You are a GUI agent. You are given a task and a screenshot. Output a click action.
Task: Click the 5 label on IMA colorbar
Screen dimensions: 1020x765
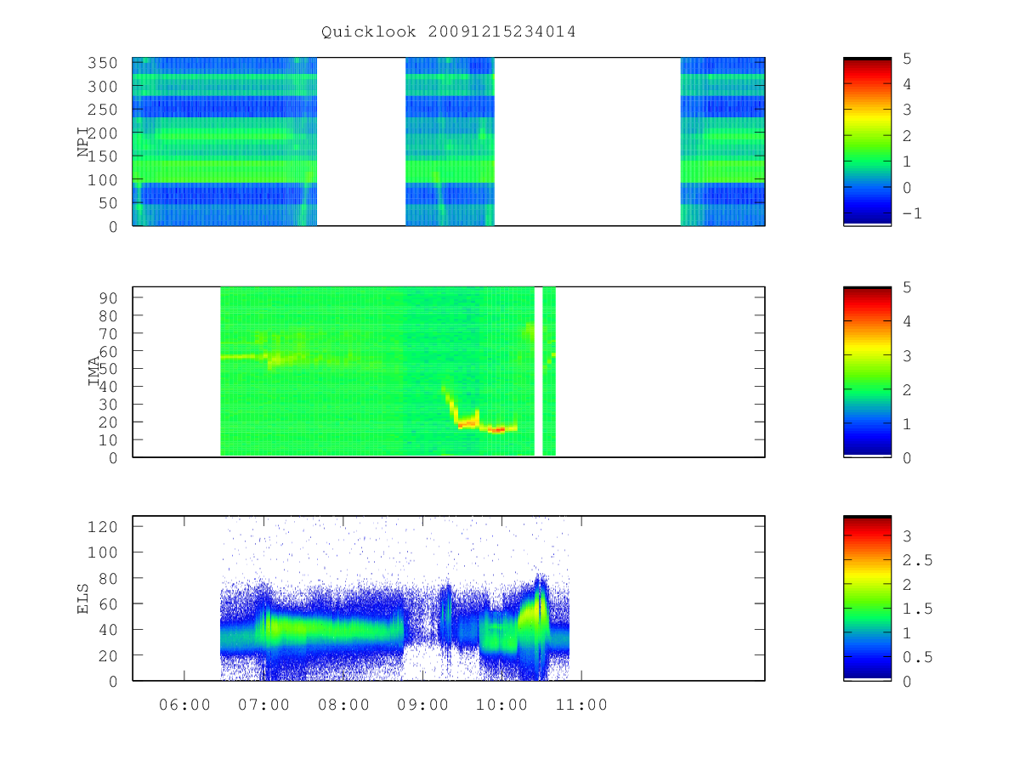pos(905,288)
